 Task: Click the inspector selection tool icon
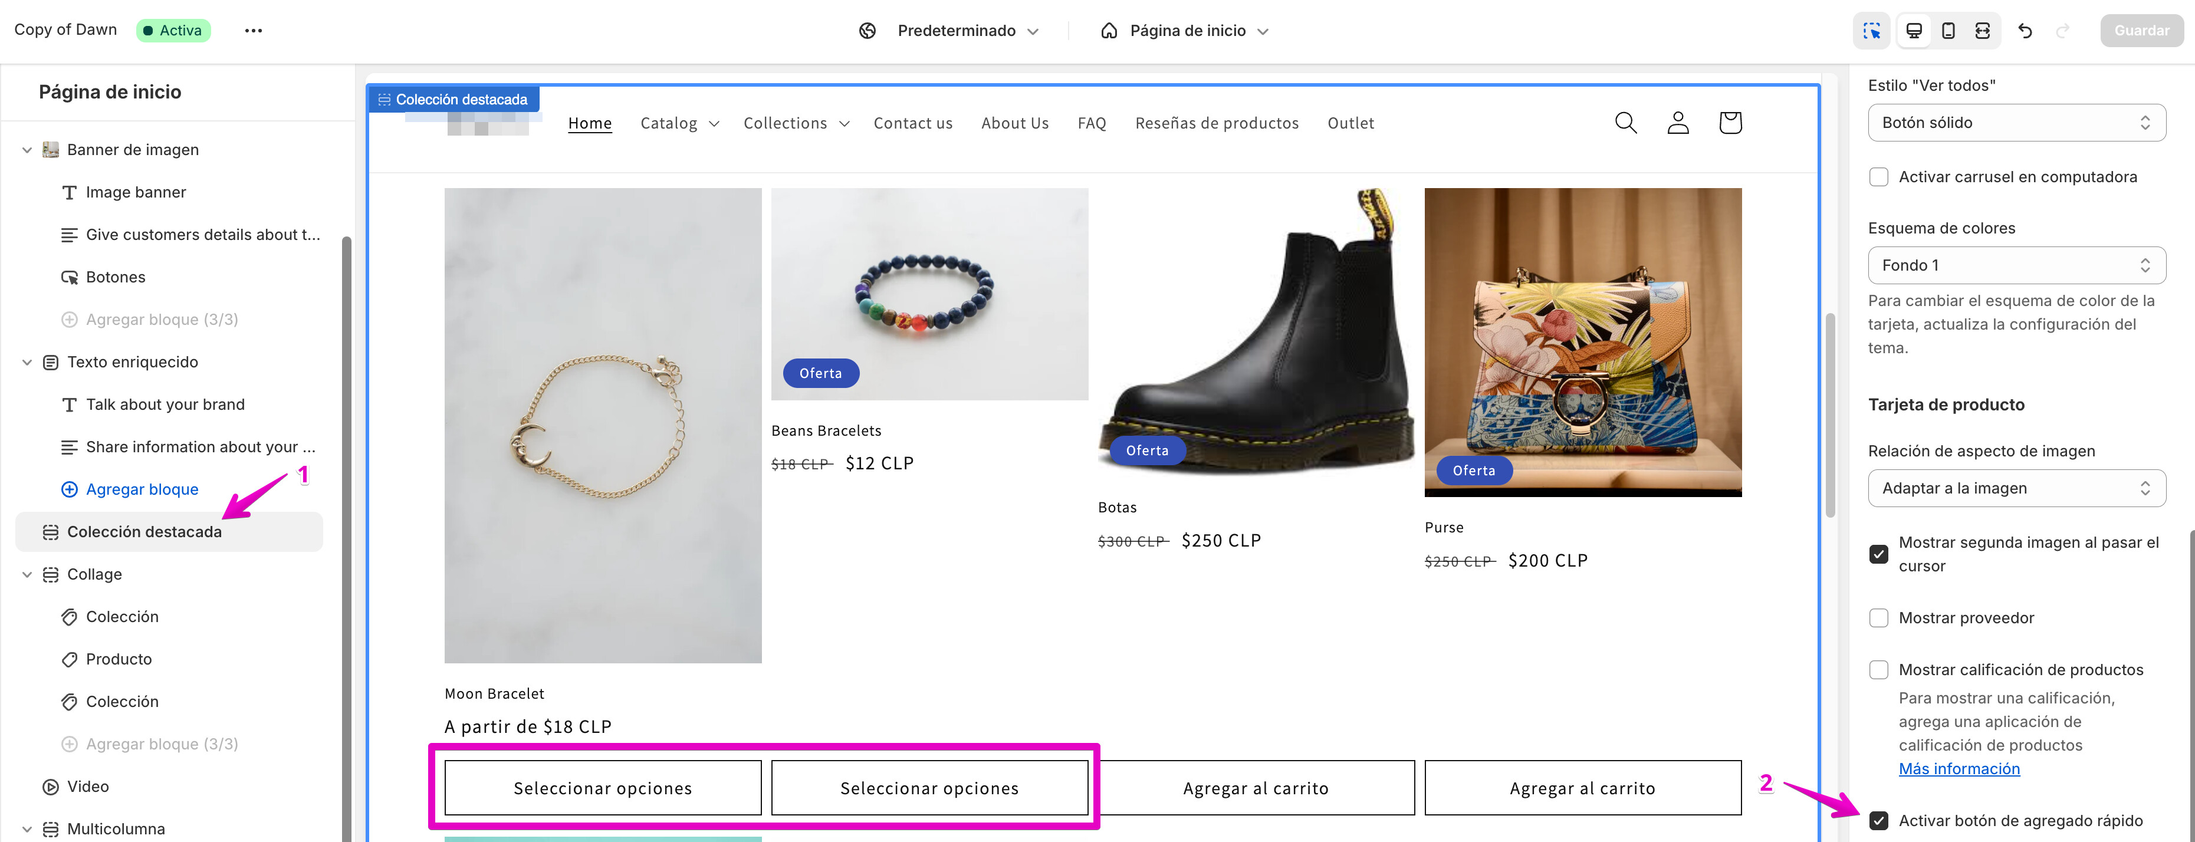pos(1871,31)
